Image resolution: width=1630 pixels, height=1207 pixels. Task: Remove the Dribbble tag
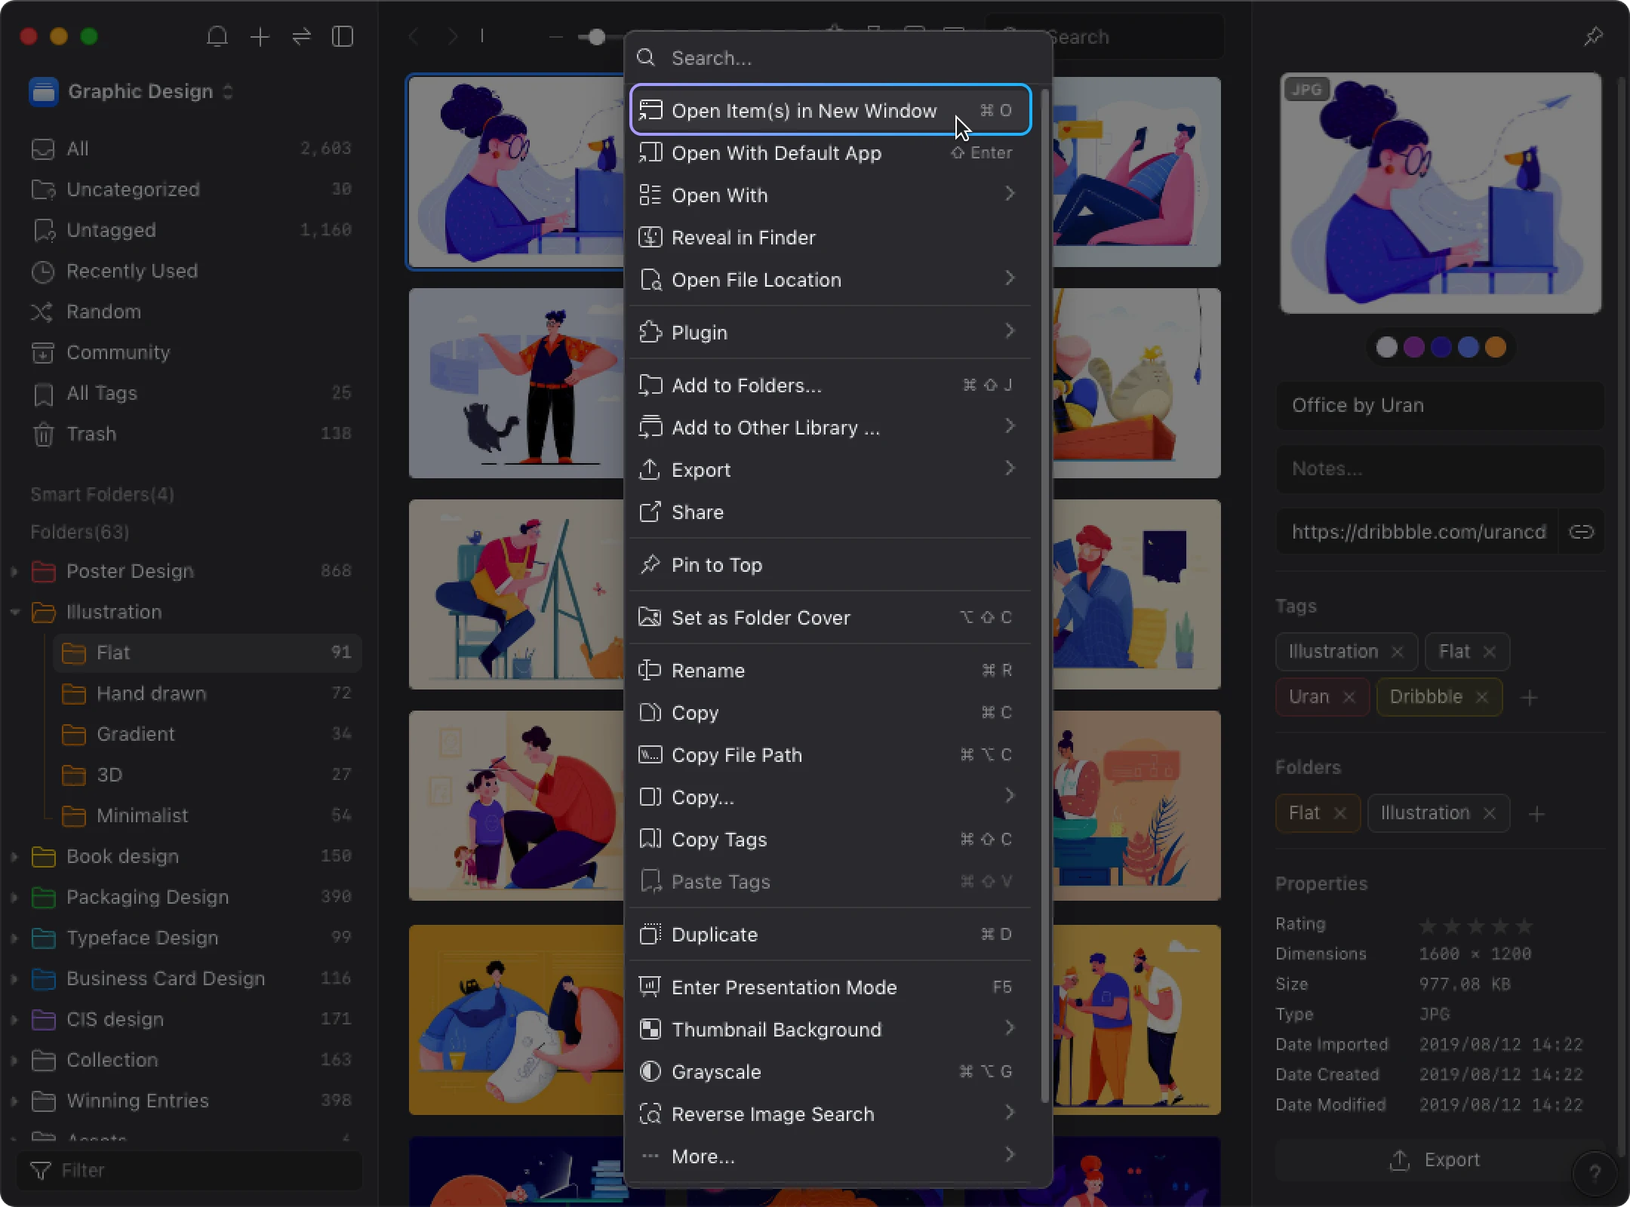coord(1482,697)
